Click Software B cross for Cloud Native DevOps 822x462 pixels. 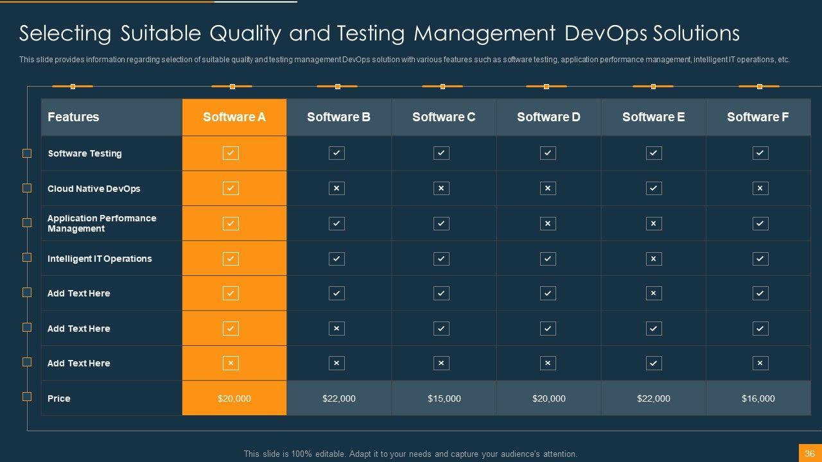click(x=337, y=188)
